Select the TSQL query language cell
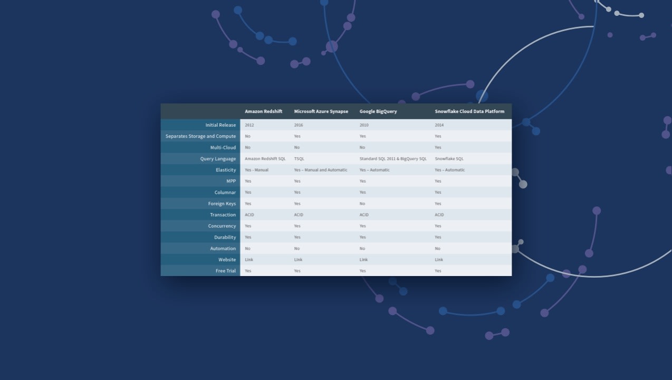 tap(299, 159)
